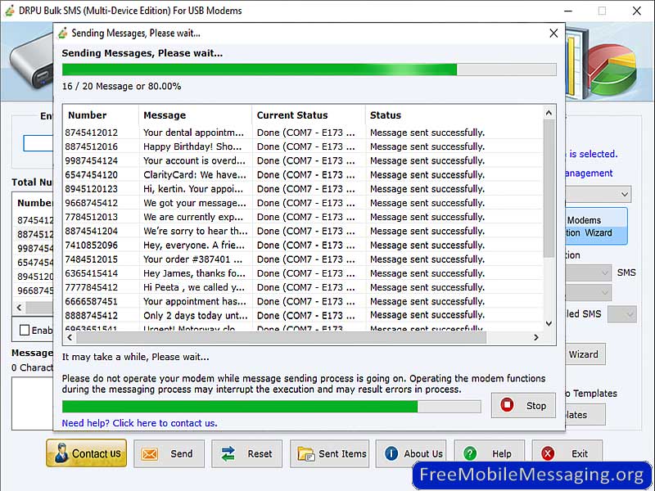
Task: Click the red Stop icon button
Action: pyautogui.click(x=508, y=405)
